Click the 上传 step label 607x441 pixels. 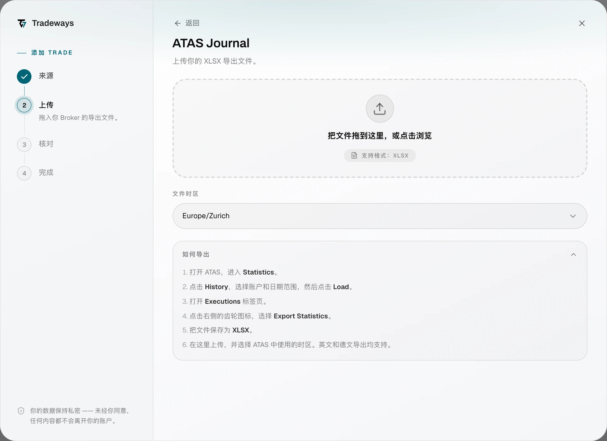point(46,105)
